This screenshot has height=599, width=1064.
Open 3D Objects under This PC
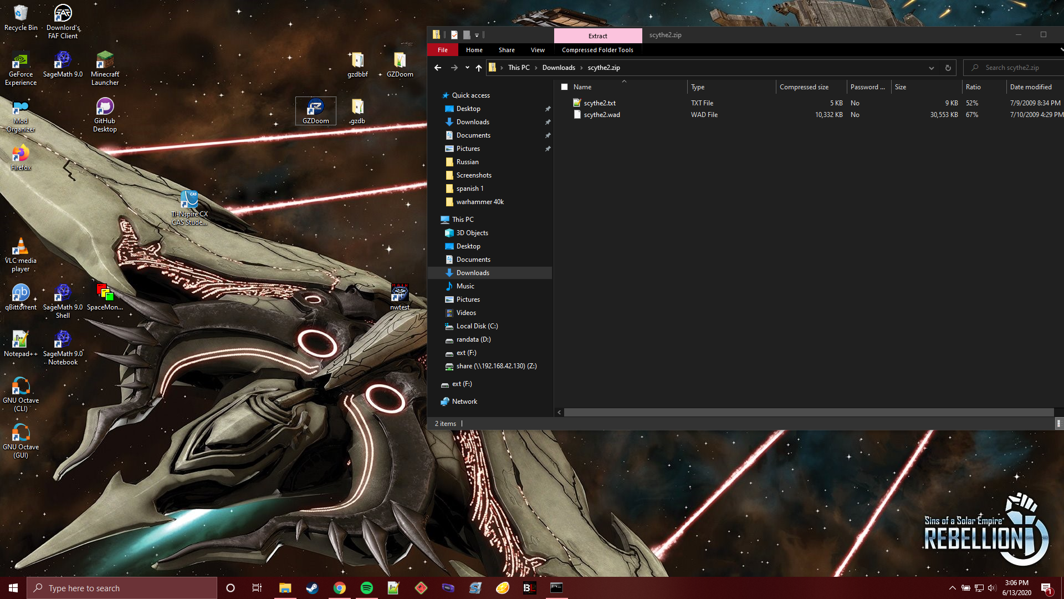(472, 233)
